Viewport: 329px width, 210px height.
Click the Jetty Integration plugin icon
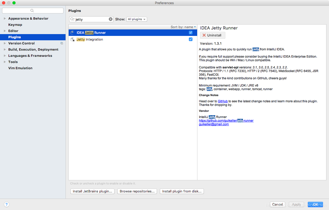point(73,39)
